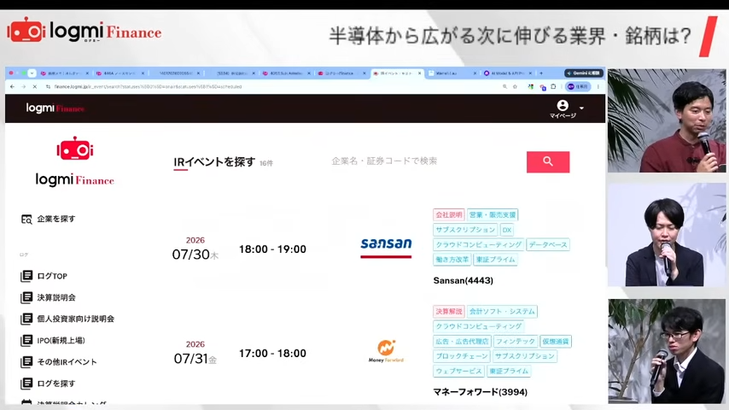
Task: Click the browser address bar URL
Action: 148,86
